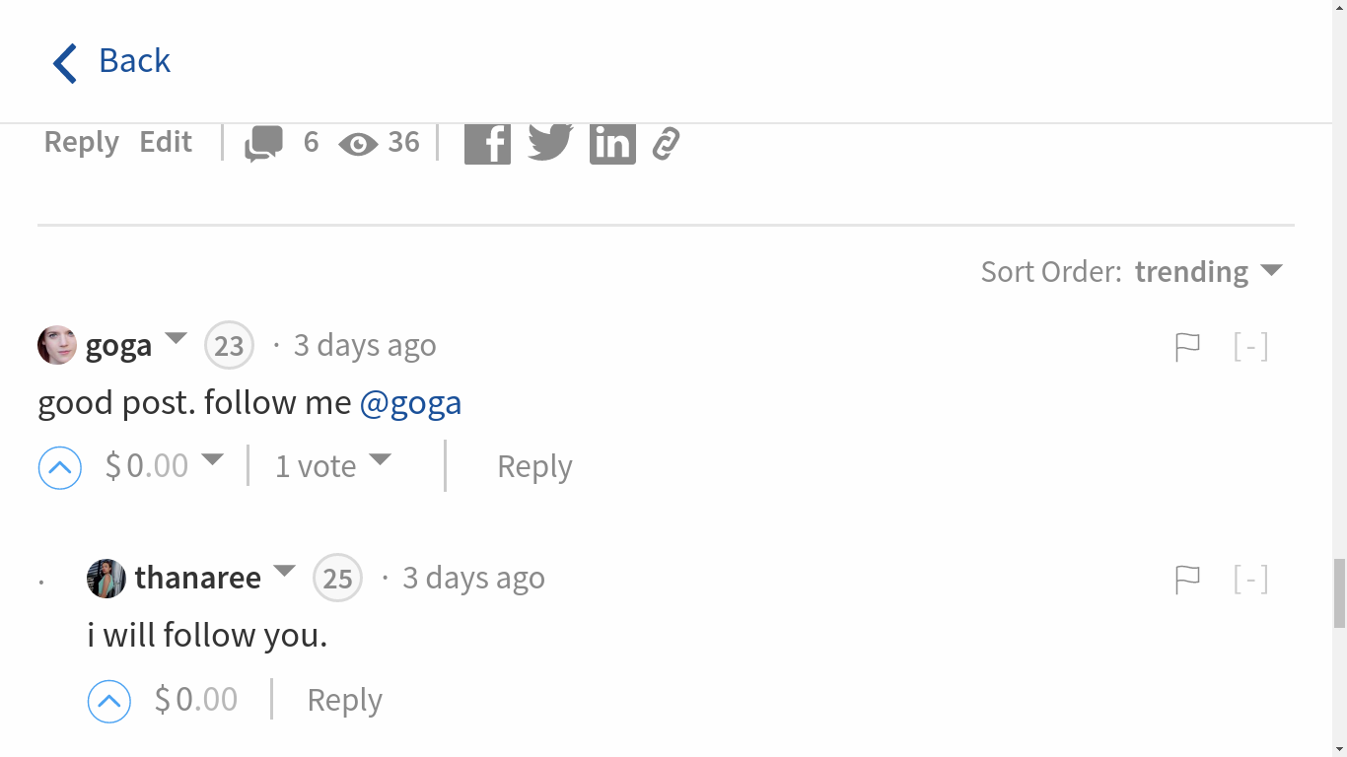Viewport: 1347px width, 757px height.
Task: Follow the @goga mention link
Action: pos(411,402)
